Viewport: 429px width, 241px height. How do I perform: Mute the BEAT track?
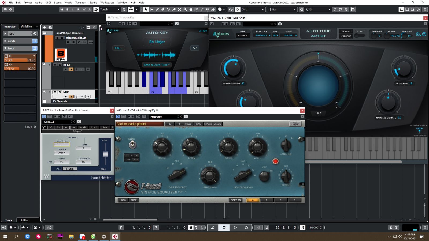pos(55,65)
